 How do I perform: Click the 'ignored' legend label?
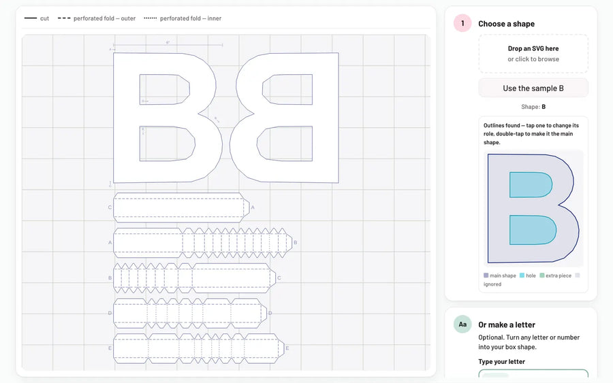[492, 284]
